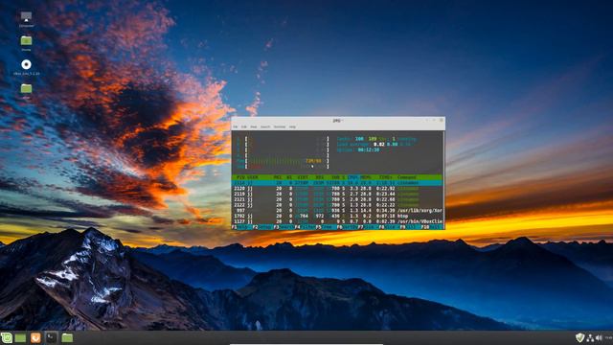This screenshot has width=613, height=345.
Task: Open the terminal Search menu
Action: point(265,127)
